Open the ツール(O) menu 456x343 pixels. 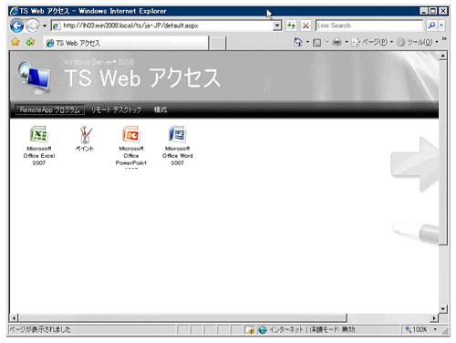click(x=418, y=42)
